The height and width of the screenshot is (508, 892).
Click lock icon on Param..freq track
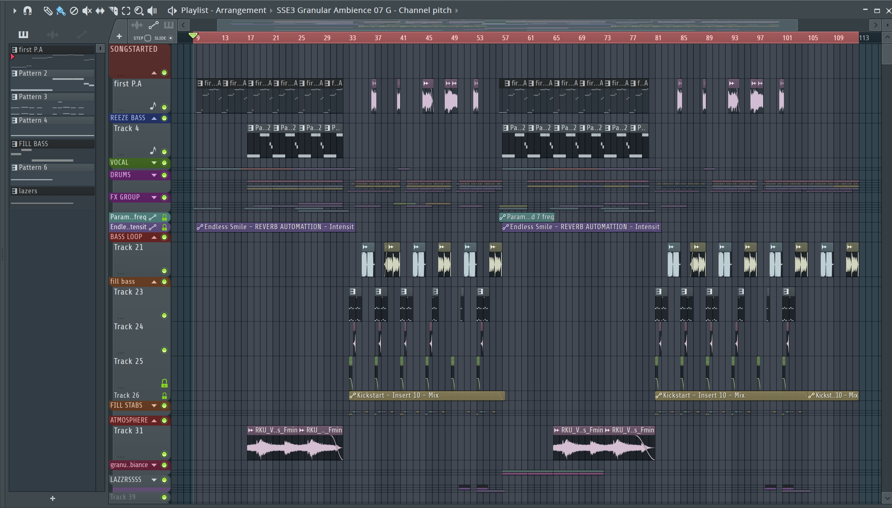164,217
